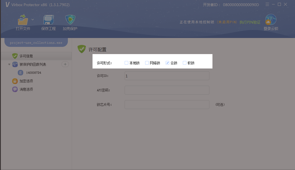Screen dimensions: 295x170
Task: Select the project-use_collections.exe file tab
Action: click(x=36, y=42)
